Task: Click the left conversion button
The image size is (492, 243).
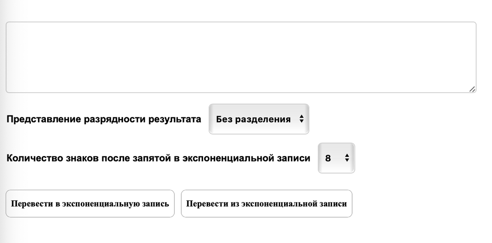Action: point(90,203)
